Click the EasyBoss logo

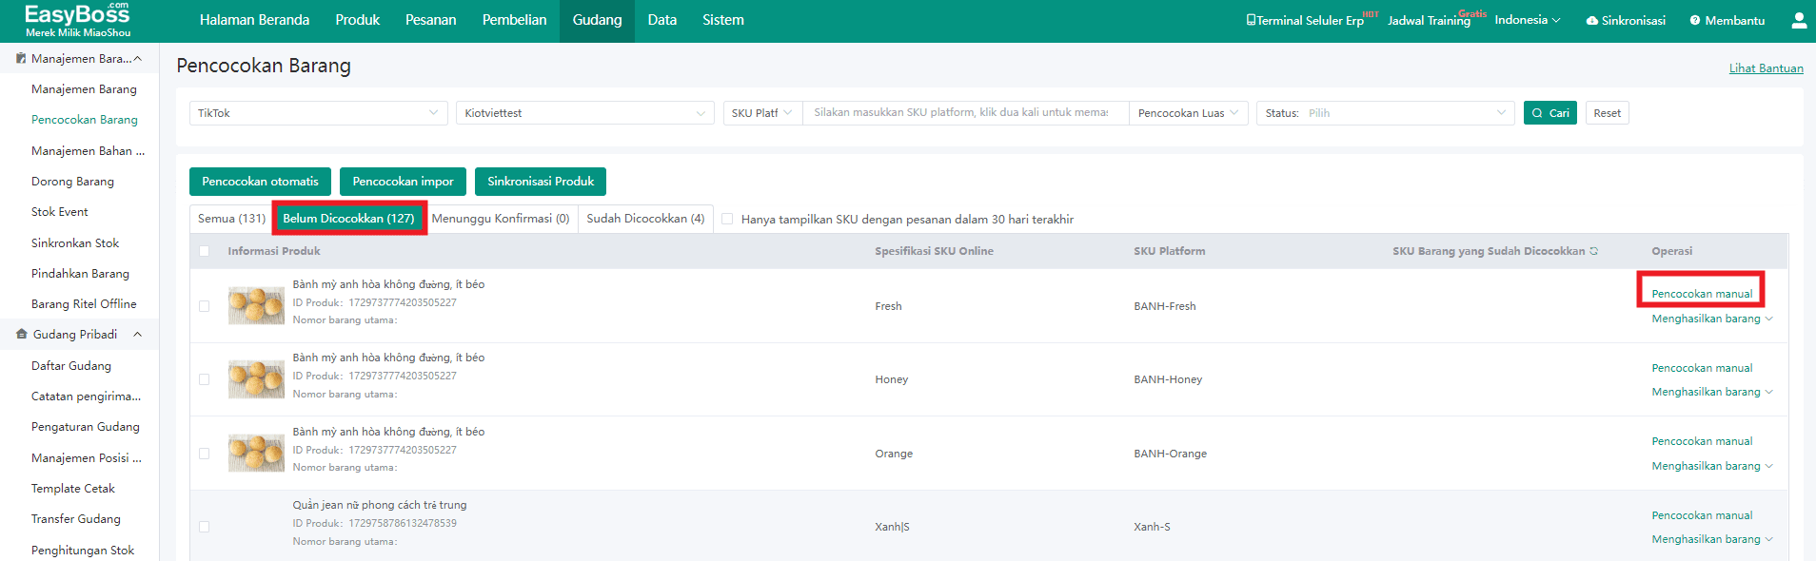(78, 20)
